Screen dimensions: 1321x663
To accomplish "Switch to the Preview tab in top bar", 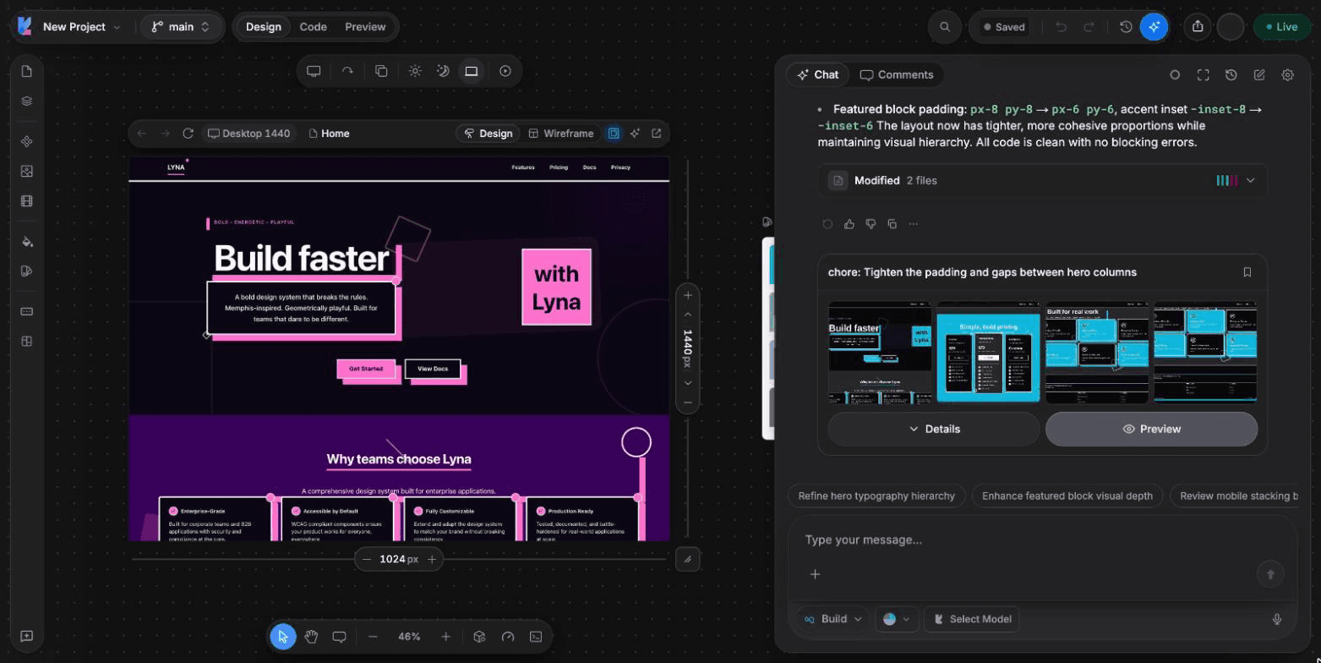I will [x=365, y=27].
